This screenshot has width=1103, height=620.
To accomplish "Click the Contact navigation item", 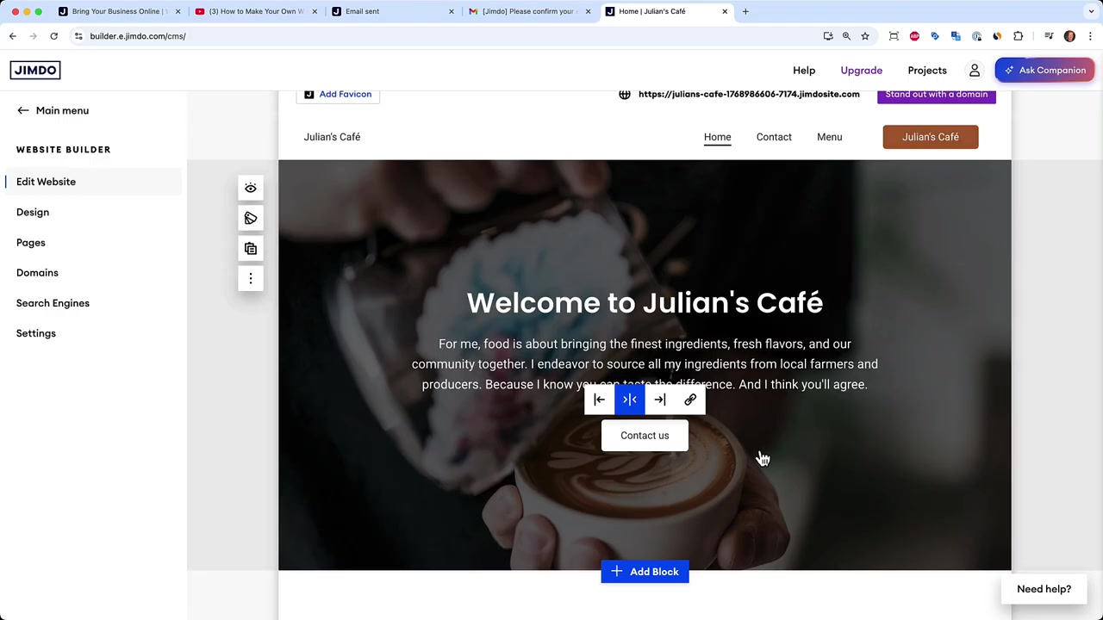I will click(x=774, y=137).
